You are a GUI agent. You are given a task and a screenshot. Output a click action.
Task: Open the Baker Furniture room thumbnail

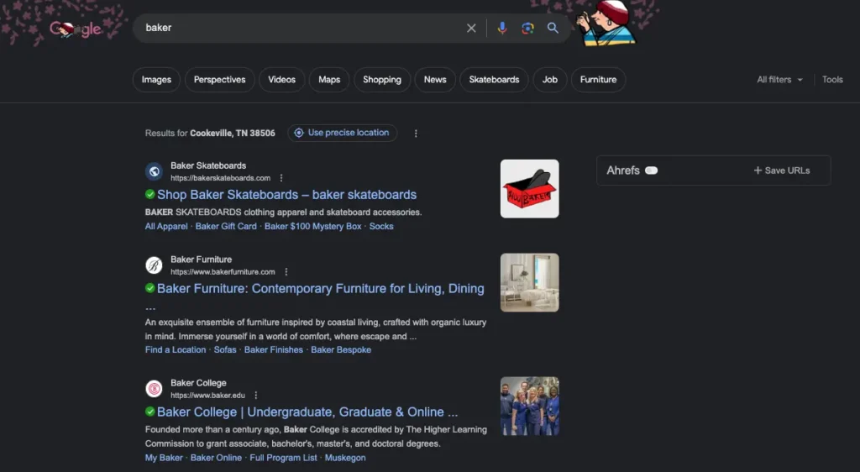(530, 282)
